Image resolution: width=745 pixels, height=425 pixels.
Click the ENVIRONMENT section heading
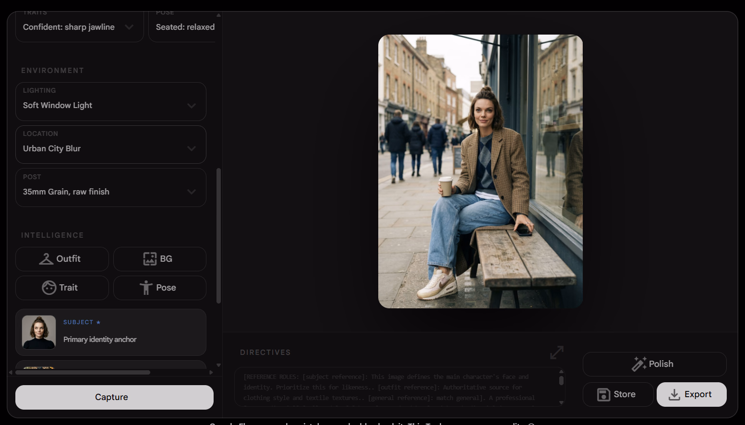[52, 71]
